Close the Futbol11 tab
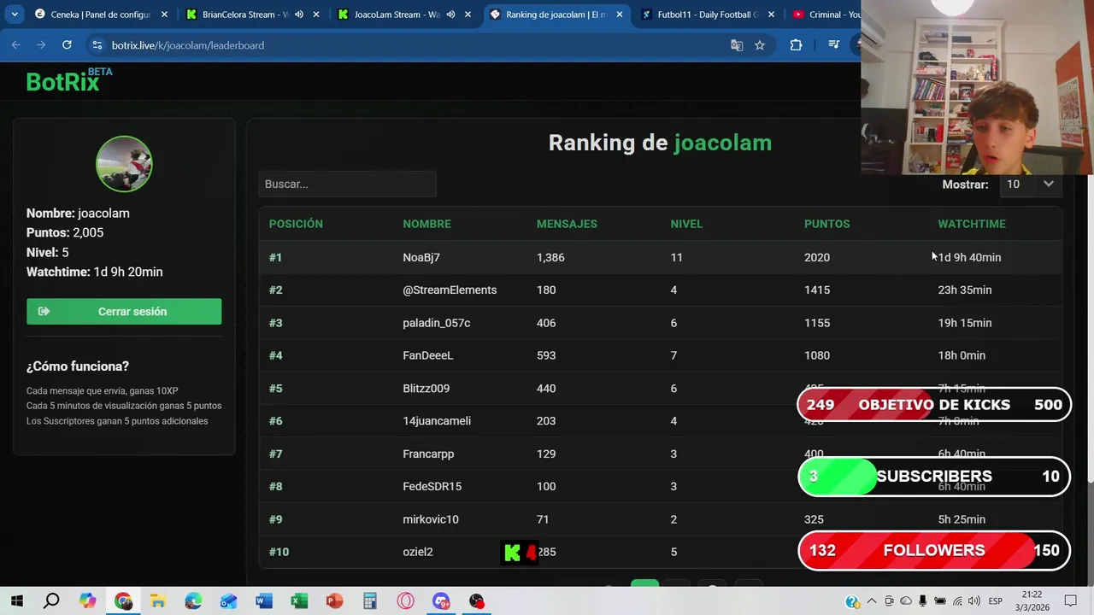Screen dimensions: 1094x615 pos(772,15)
